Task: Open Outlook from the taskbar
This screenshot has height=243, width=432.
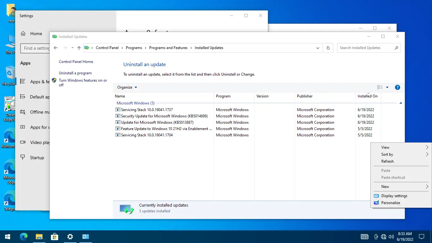Action: (85, 236)
